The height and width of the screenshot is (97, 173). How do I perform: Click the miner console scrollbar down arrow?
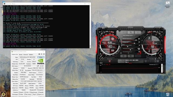[x=90, y=47]
